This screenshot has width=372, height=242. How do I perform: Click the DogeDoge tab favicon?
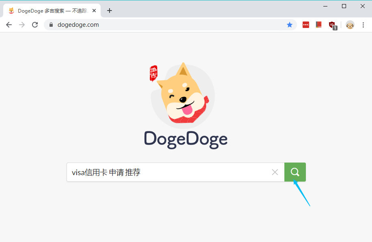11,11
